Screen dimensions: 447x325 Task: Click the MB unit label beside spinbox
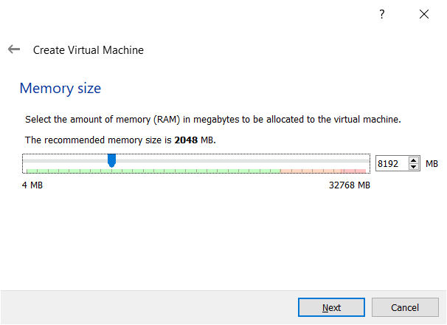(x=432, y=163)
